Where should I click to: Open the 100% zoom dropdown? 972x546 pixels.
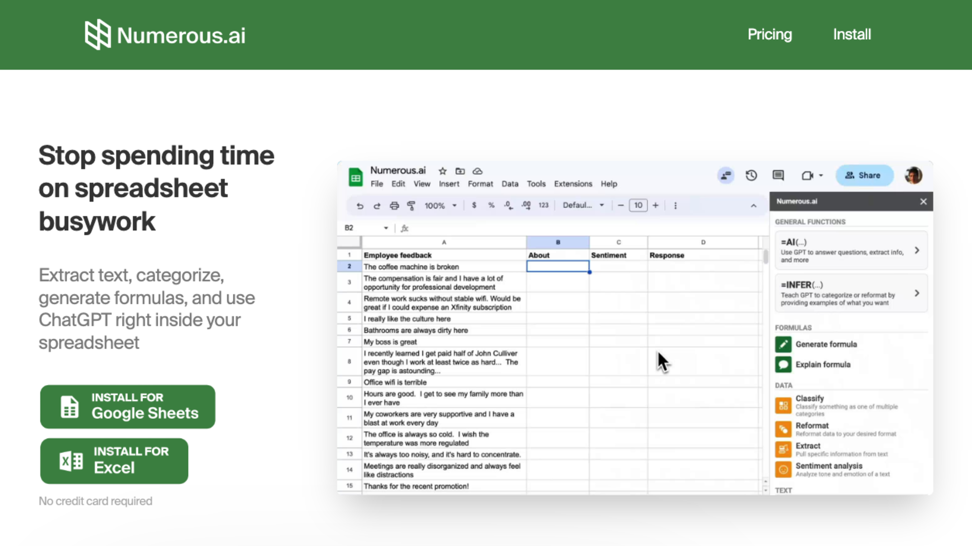click(441, 206)
